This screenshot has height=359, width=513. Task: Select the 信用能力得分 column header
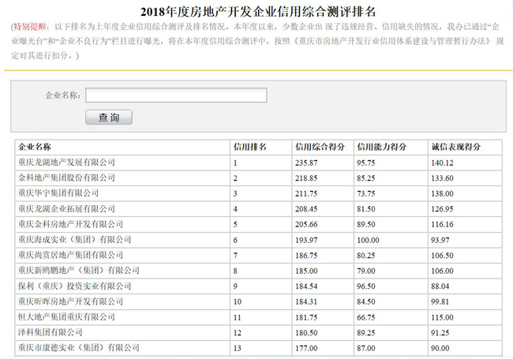381,147
